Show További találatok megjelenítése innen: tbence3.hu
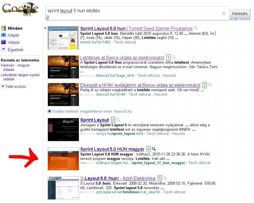The width and height of the screenshot is (254, 203). [92, 111]
